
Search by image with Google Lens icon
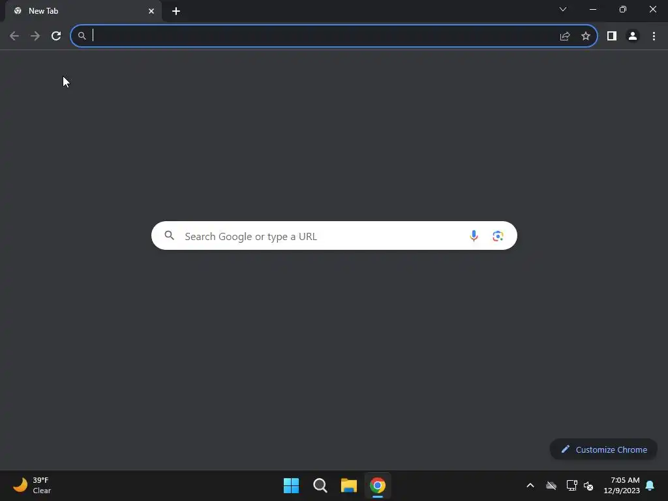[x=498, y=235]
